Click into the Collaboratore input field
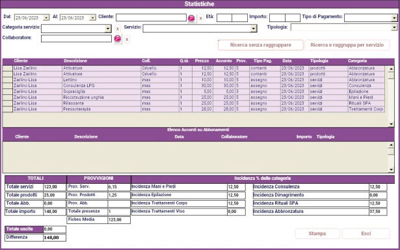The height and width of the screenshot is (250, 400). pyautogui.click(x=76, y=38)
